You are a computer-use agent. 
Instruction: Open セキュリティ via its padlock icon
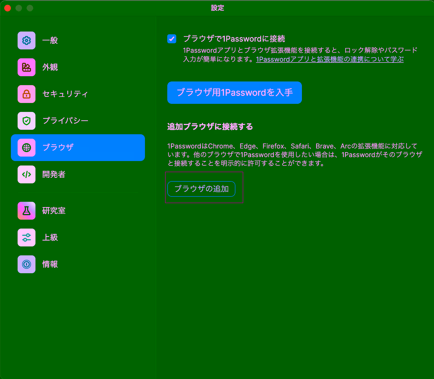pyautogui.click(x=27, y=94)
